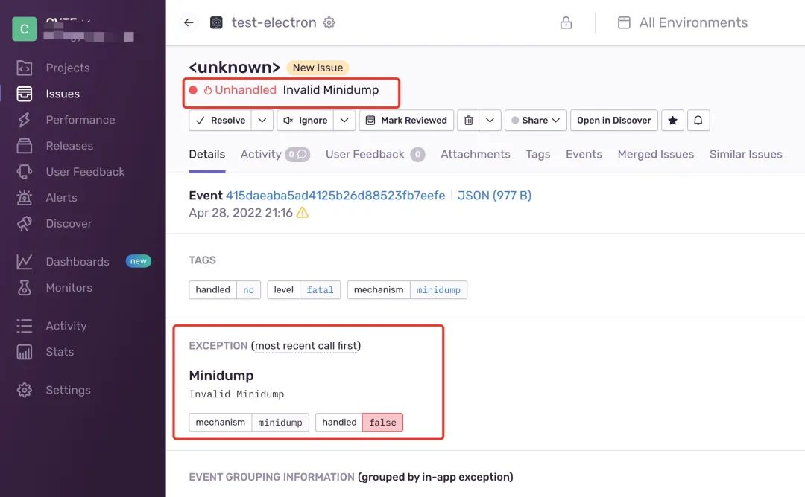This screenshot has width=805, height=497.
Task: Expand the dropdown next to delete button
Action: pyautogui.click(x=490, y=121)
